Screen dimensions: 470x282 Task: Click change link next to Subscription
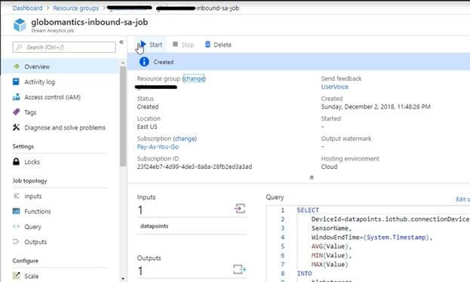186,139
